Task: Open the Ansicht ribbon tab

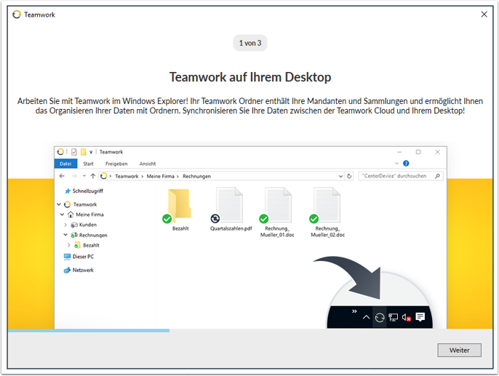Action: coord(148,164)
